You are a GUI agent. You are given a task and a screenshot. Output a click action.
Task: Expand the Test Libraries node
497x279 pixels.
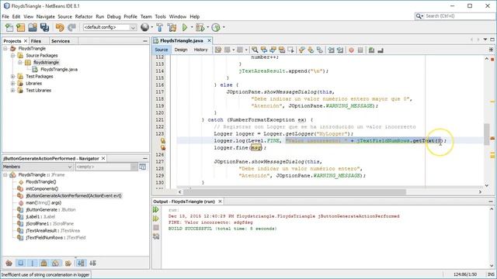click(x=12, y=91)
